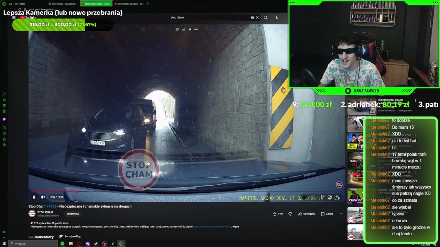Open File Explorer from the taskbar
Screen dimensions: 440x247
point(71,244)
